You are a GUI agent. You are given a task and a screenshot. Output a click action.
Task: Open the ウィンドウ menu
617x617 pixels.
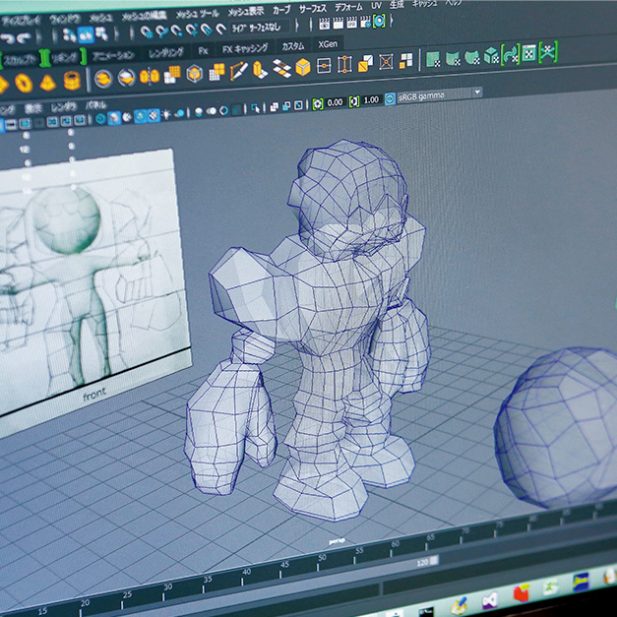tap(65, 19)
